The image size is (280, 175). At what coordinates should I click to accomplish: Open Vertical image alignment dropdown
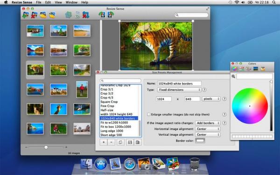pos(208,135)
